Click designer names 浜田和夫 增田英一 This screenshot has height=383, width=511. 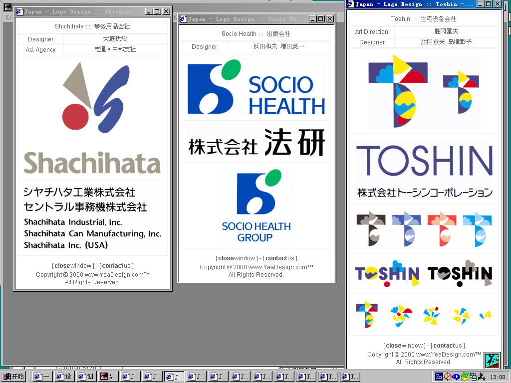(278, 46)
